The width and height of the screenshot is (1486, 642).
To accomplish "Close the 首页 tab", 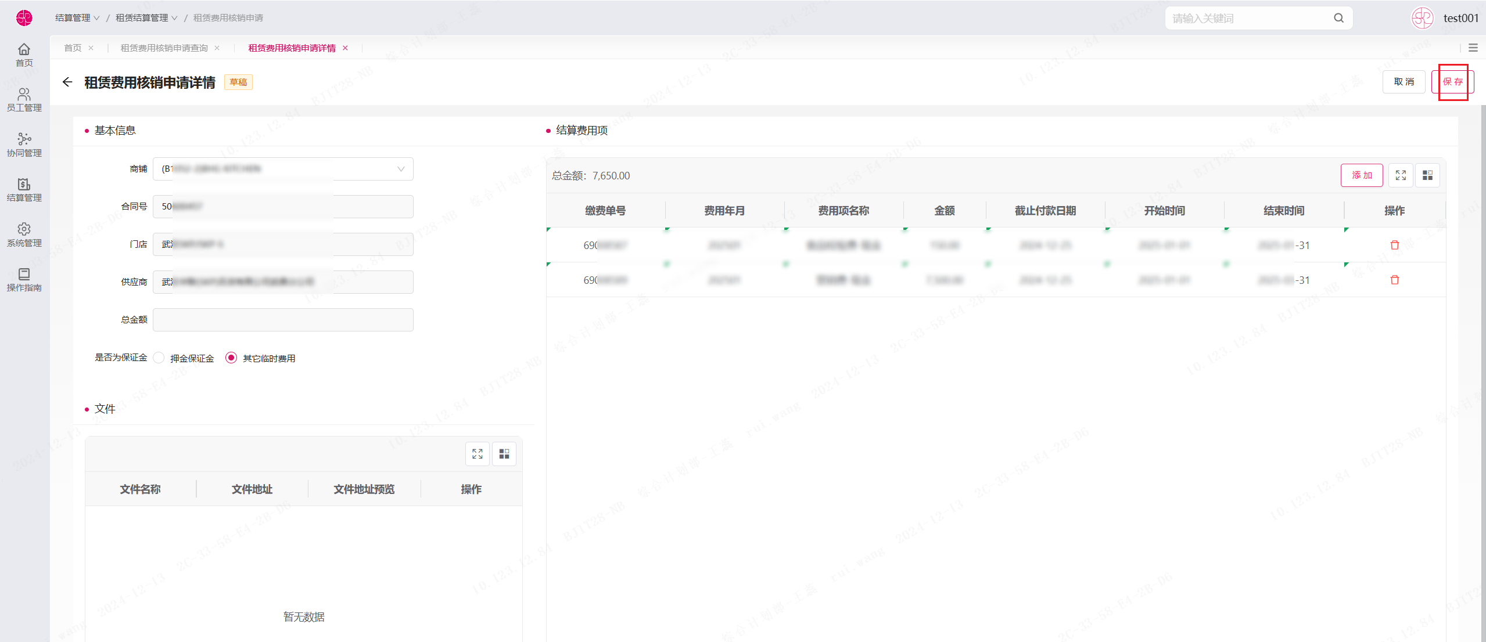I will (91, 48).
